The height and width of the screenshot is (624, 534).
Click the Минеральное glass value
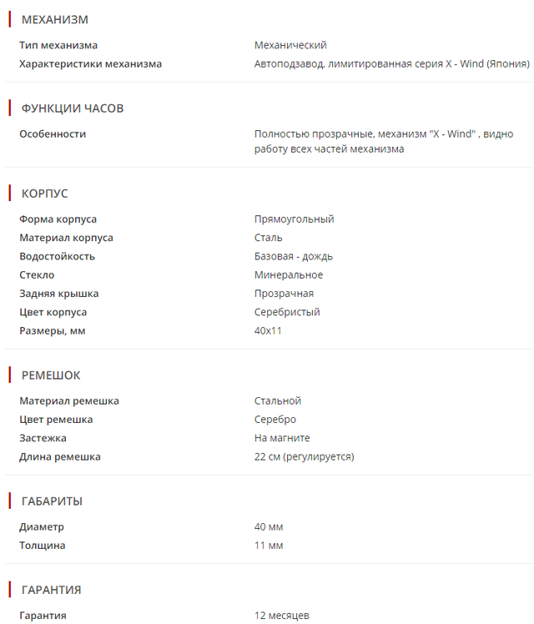pos(289,274)
